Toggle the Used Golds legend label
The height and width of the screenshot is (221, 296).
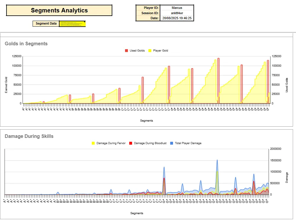[x=137, y=51]
